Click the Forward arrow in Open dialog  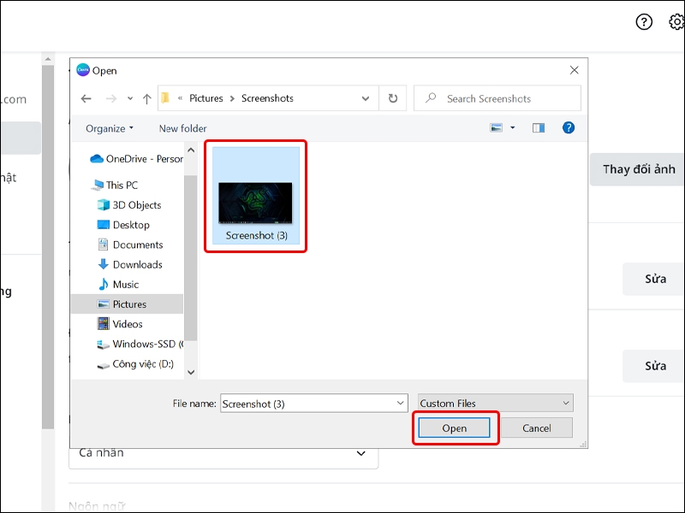click(x=111, y=98)
